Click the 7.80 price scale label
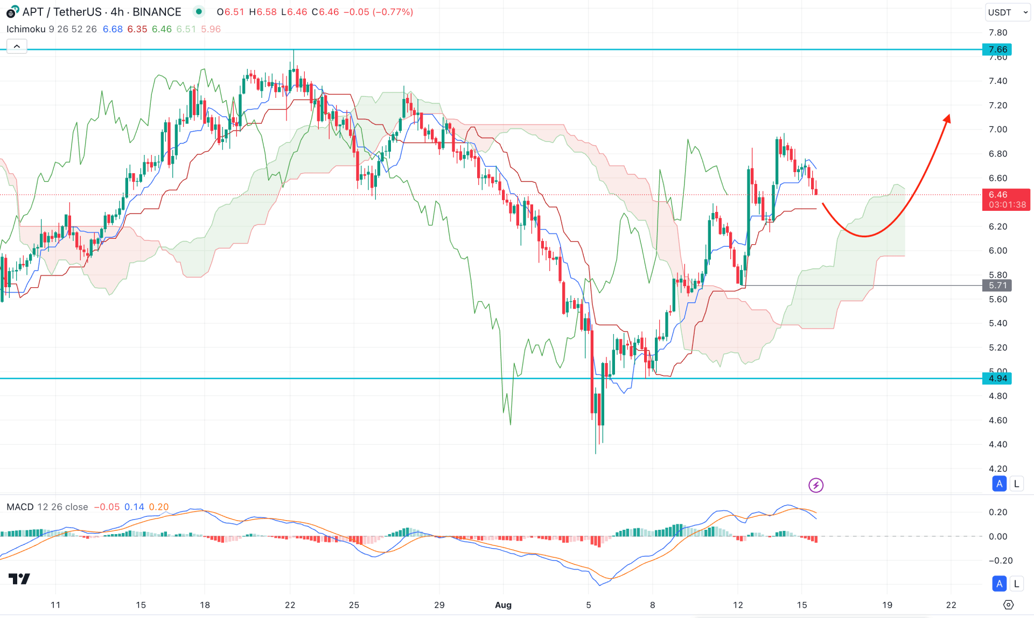The width and height of the screenshot is (1034, 618). (997, 32)
